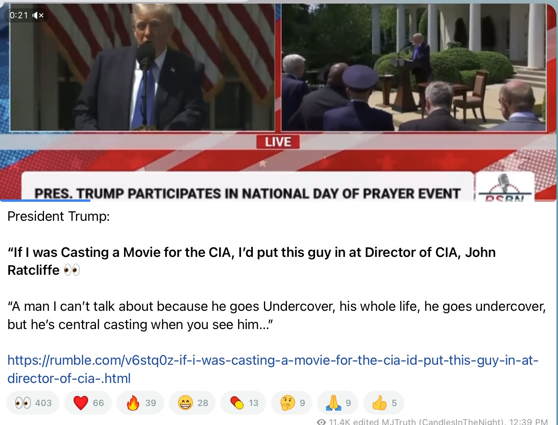This screenshot has height=425, width=558.
Task: Add the eyes emoji reaction with 403
Action: (x=33, y=403)
